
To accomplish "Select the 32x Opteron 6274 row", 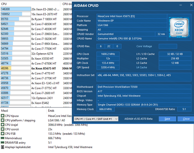I will tap(36, 54).
